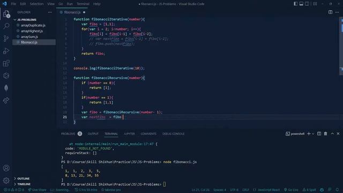Select the TERMINAL panel tab
The width and height of the screenshot is (343, 193).
tap(111, 133)
